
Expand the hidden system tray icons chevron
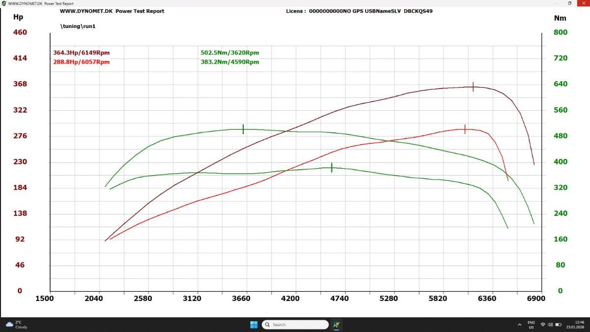(520, 325)
